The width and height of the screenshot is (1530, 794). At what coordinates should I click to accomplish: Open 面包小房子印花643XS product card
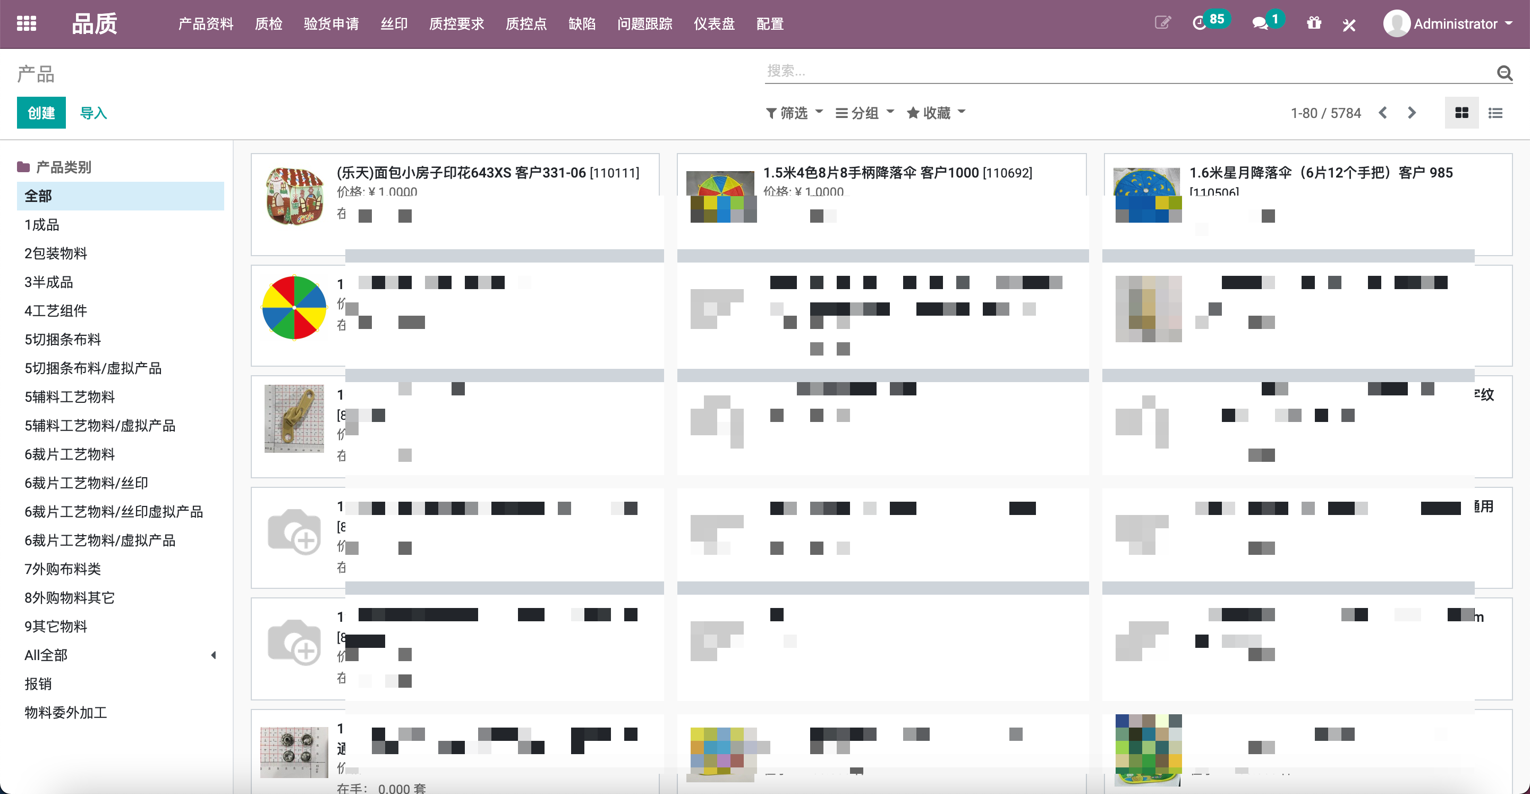(x=455, y=205)
